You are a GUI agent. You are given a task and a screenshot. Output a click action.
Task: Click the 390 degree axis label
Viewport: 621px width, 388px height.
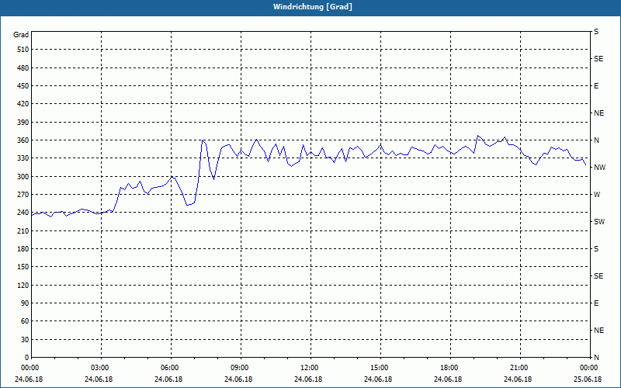[x=23, y=123]
